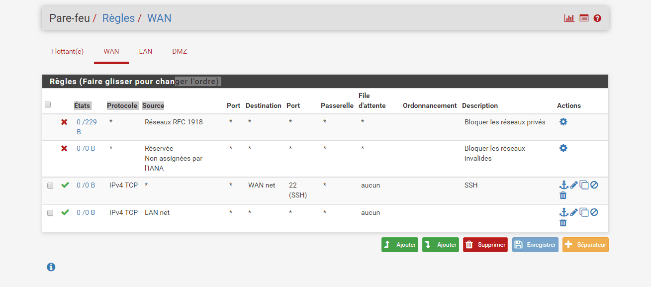Open settings gear for invalid networks rule
Screen dimensions: 651x287
[x=563, y=148]
